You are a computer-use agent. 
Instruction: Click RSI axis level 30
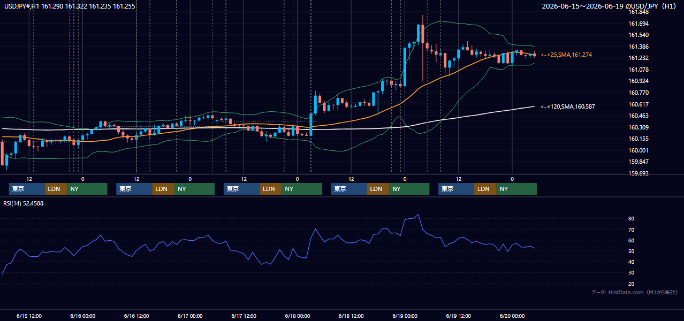(632, 273)
